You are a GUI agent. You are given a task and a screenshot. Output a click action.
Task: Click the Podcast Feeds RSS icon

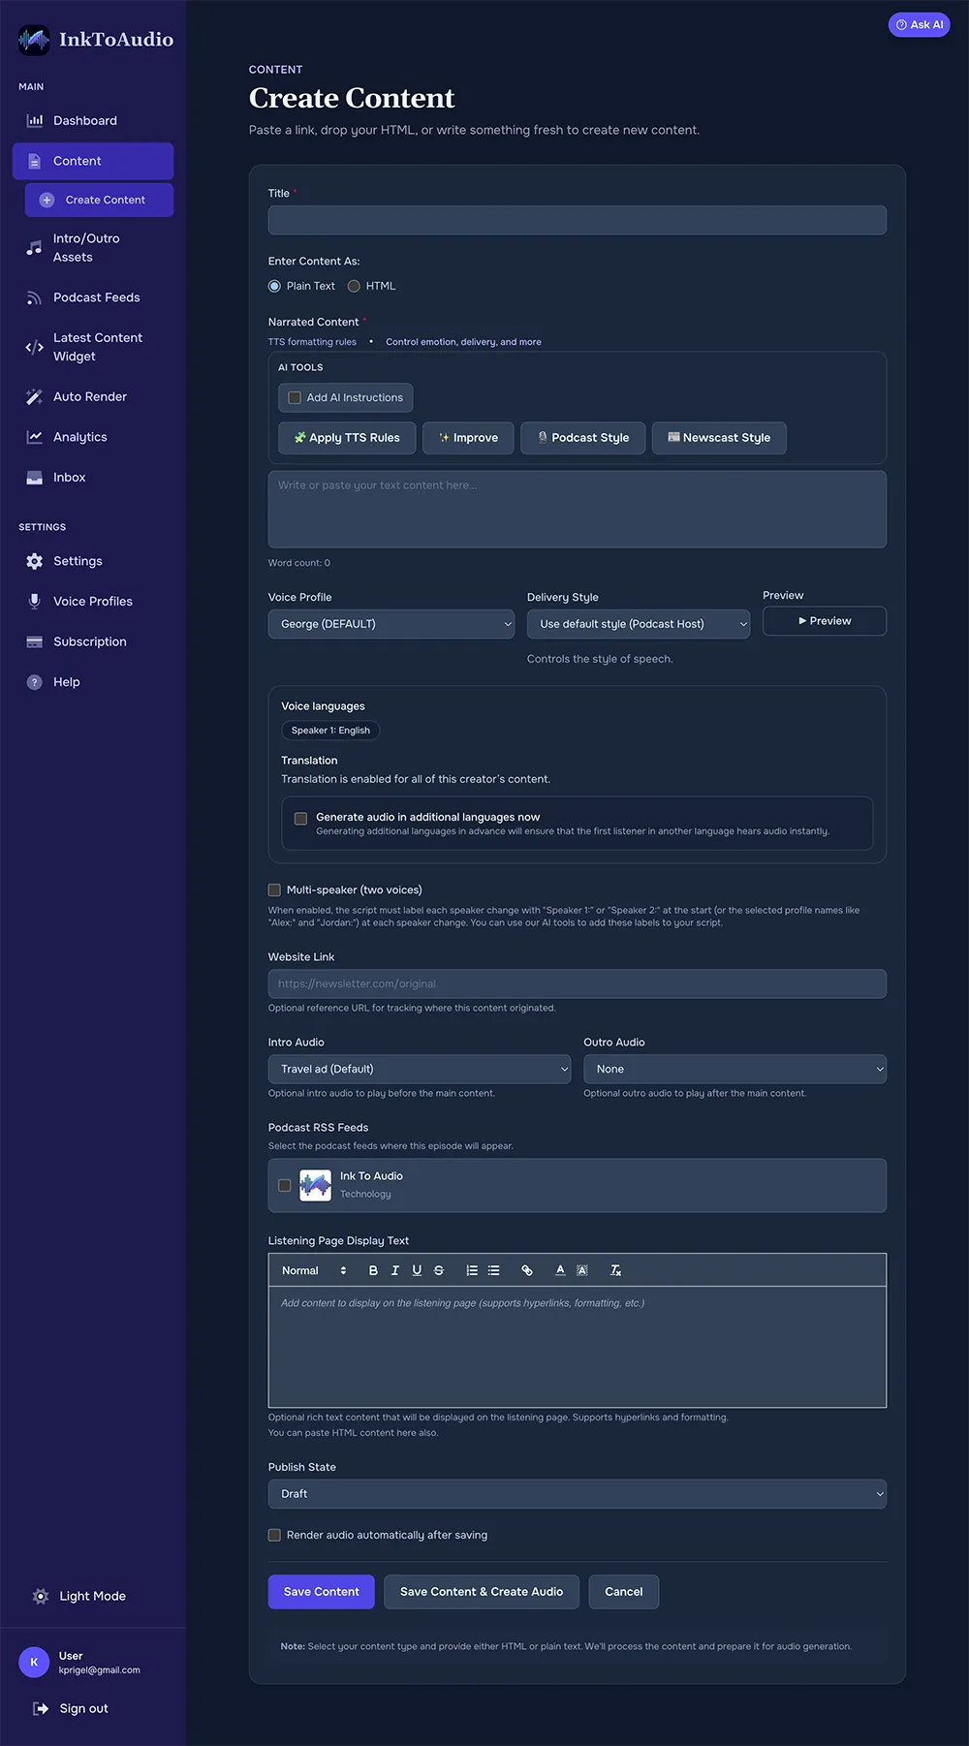click(x=34, y=297)
